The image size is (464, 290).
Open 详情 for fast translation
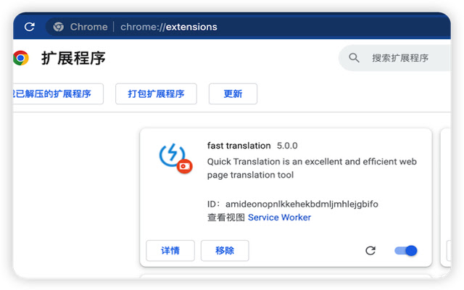[x=170, y=251]
